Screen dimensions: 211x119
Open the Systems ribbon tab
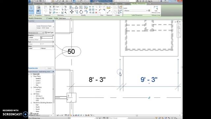55,4
